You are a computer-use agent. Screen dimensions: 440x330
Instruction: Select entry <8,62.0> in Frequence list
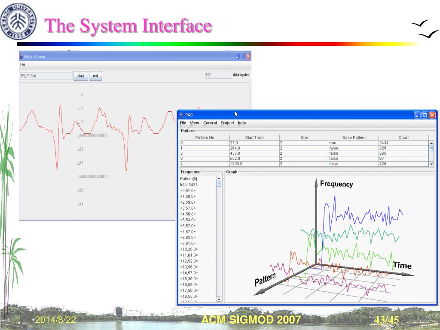click(x=188, y=238)
